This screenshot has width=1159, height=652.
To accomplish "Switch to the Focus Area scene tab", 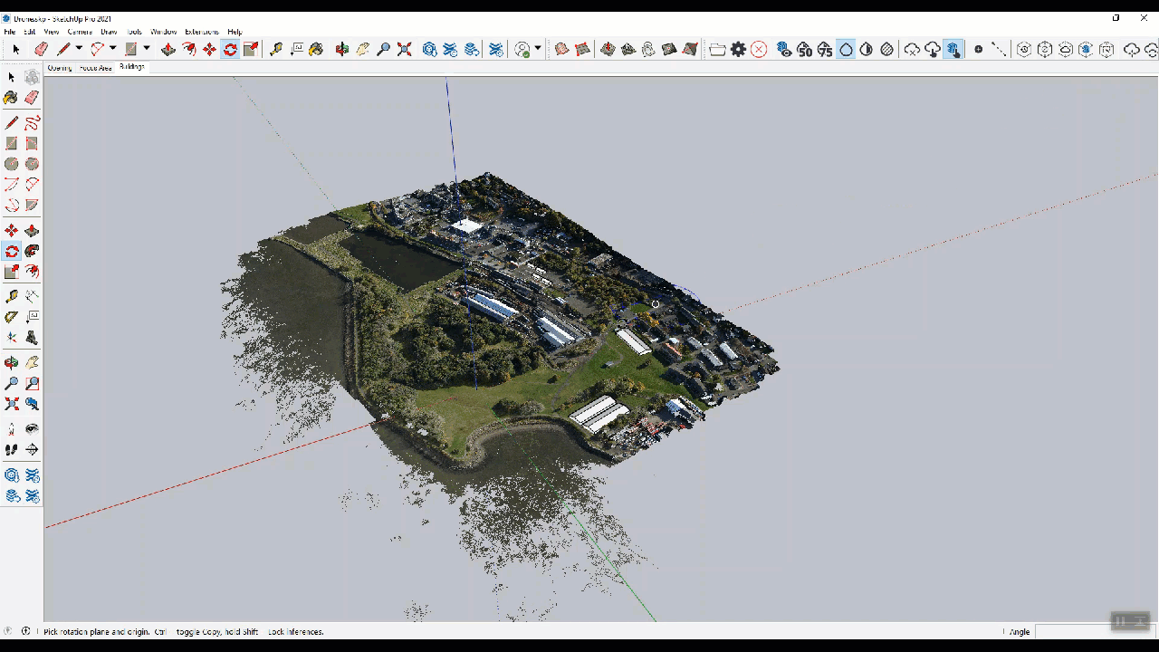I will [x=95, y=67].
